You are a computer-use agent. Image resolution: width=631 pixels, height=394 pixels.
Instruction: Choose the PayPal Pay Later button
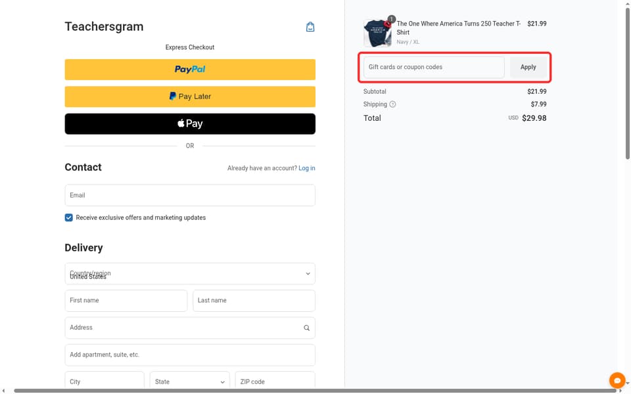(190, 97)
